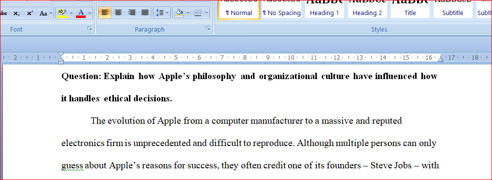Click the first line indent ruler marker
Viewport: 492px width, 180px height.
[x=61, y=54]
